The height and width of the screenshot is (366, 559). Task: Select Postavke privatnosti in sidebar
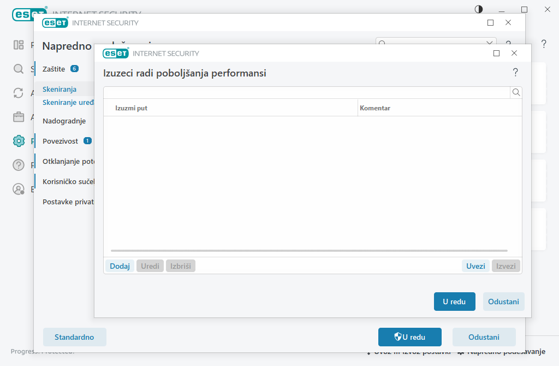coord(68,202)
